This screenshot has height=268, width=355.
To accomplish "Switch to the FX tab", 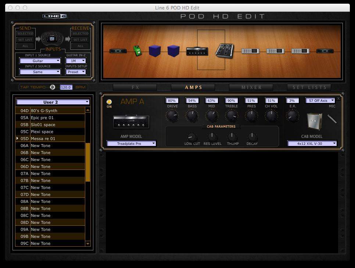I will pyautogui.click(x=135, y=87).
